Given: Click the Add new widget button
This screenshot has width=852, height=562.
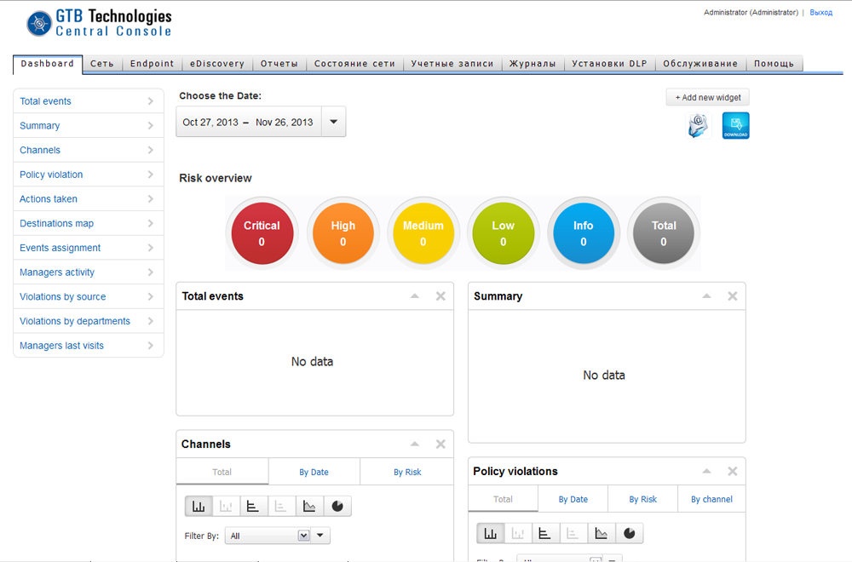Looking at the screenshot, I should tap(707, 98).
